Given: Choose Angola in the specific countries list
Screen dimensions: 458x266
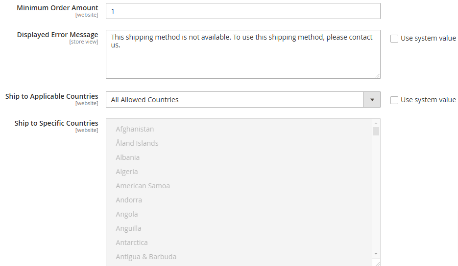Looking at the screenshot, I should pyautogui.click(x=127, y=214).
